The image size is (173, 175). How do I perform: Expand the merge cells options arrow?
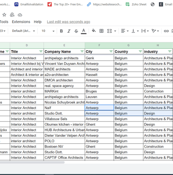(115, 31)
